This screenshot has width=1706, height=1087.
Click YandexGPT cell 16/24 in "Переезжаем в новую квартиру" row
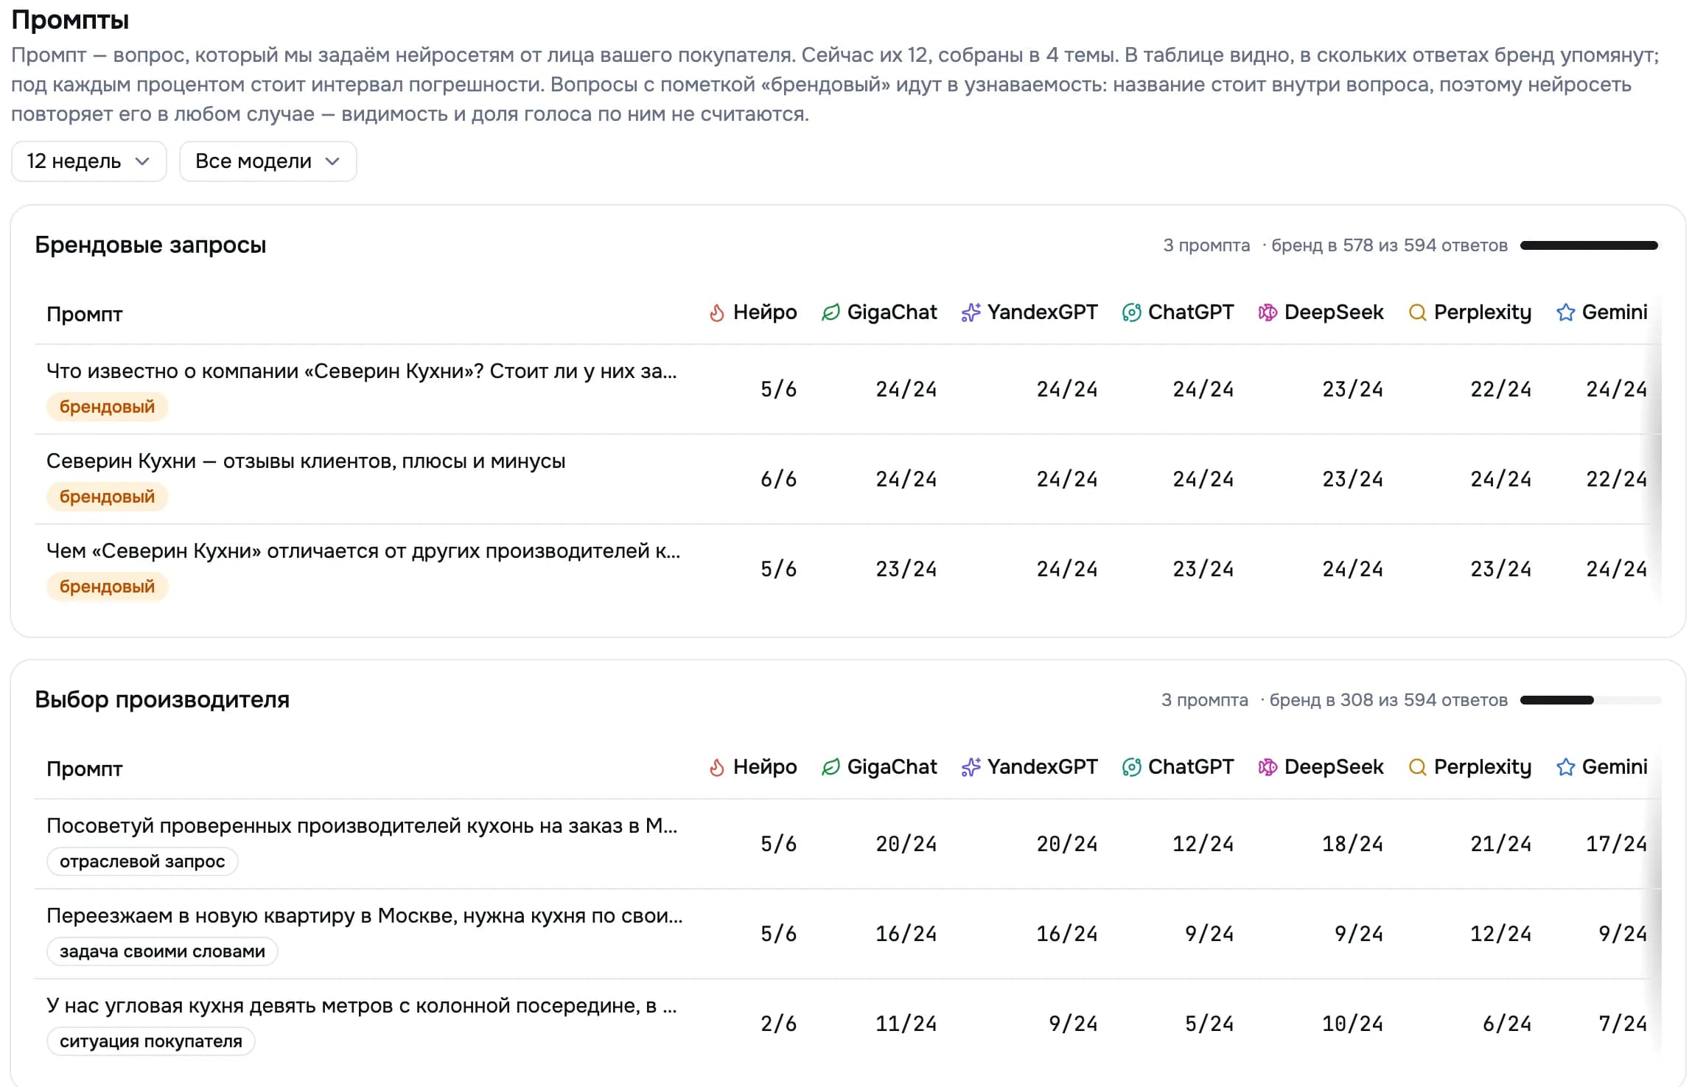coord(1066,934)
